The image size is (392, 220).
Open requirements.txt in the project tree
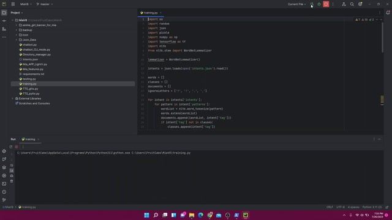[x=32, y=74]
